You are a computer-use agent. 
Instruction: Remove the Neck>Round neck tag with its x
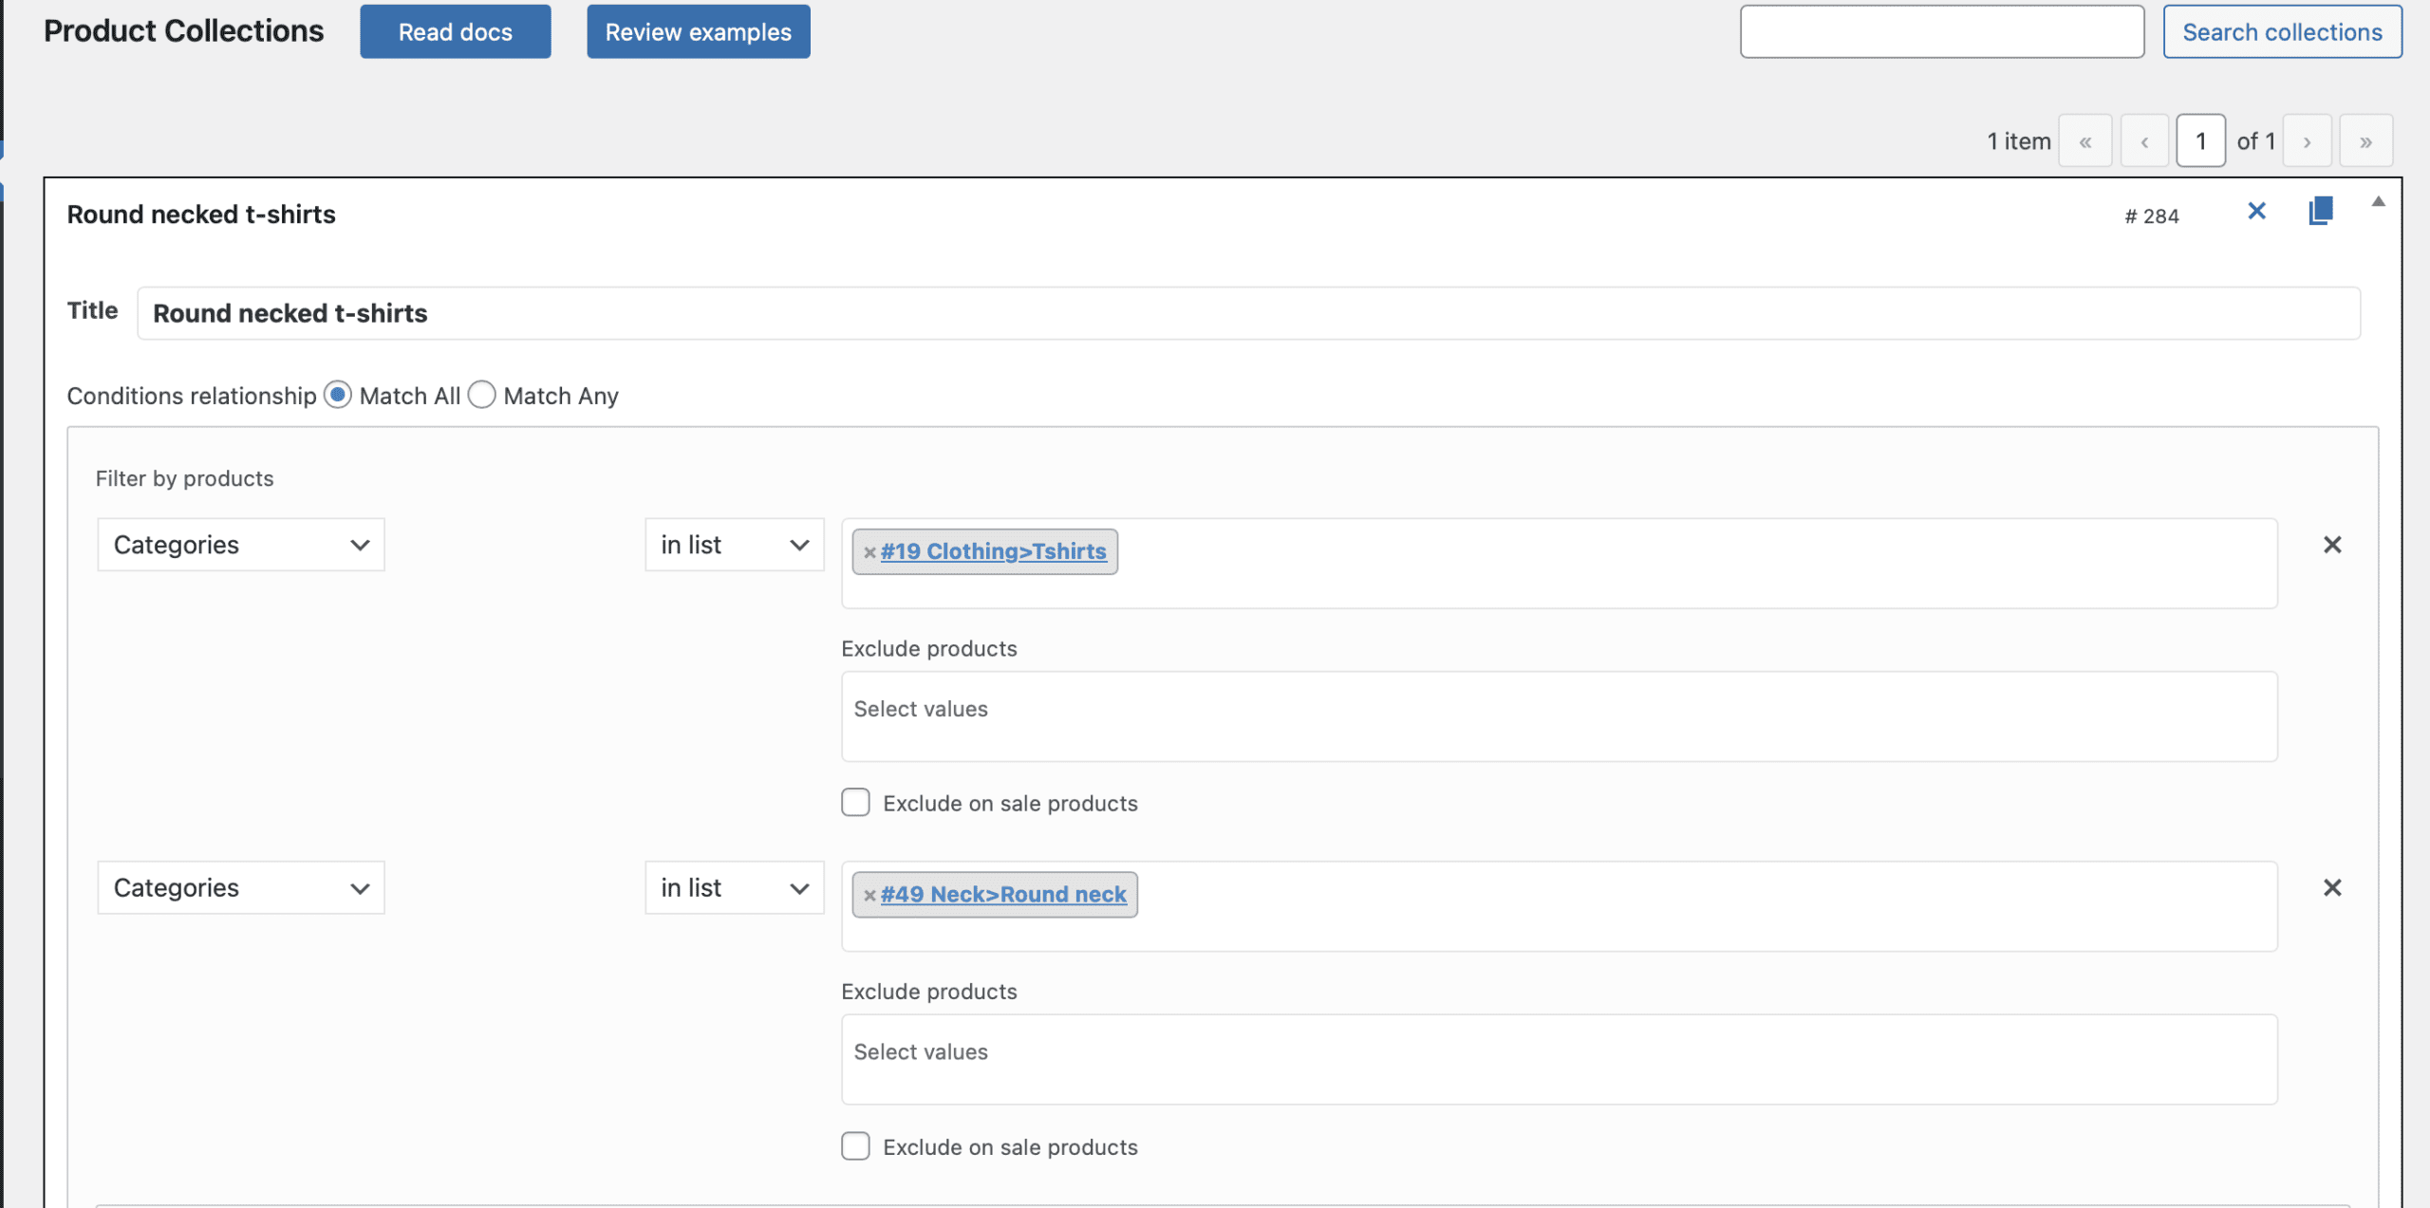pos(869,895)
